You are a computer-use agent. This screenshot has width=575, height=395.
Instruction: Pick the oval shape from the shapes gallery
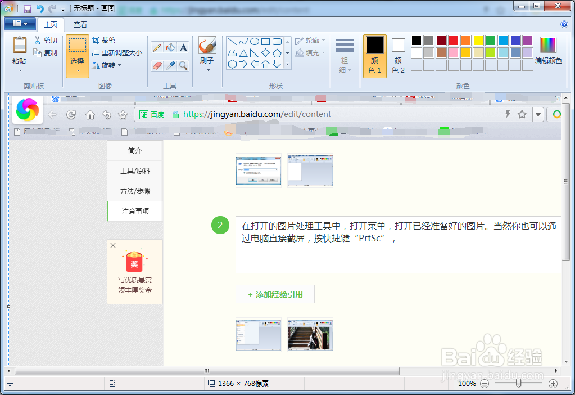point(254,41)
